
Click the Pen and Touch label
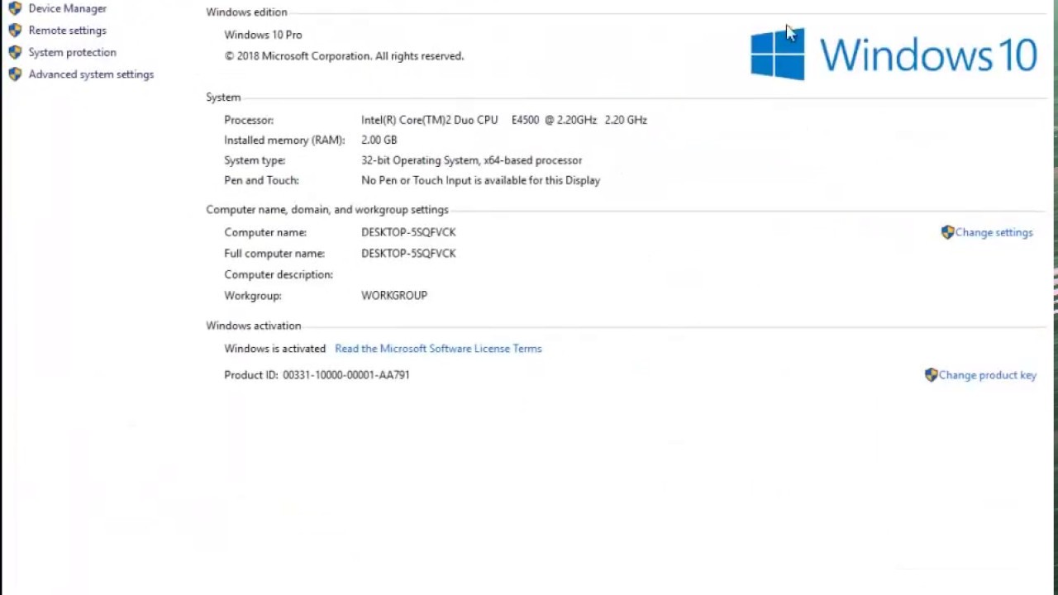261,180
